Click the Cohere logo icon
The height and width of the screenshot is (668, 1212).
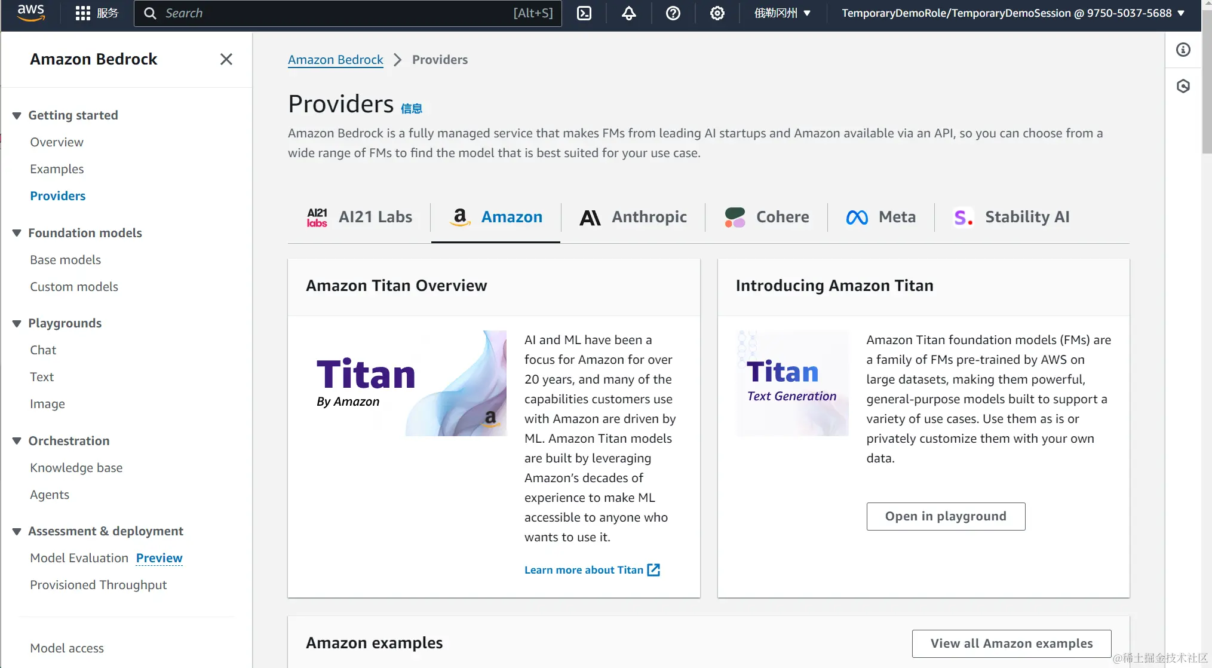pyautogui.click(x=735, y=217)
